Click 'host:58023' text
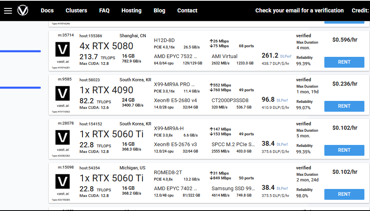 pyautogui.click(x=90, y=80)
